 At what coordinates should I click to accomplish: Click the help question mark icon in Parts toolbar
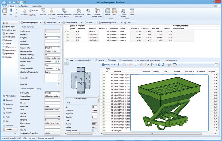point(217,65)
